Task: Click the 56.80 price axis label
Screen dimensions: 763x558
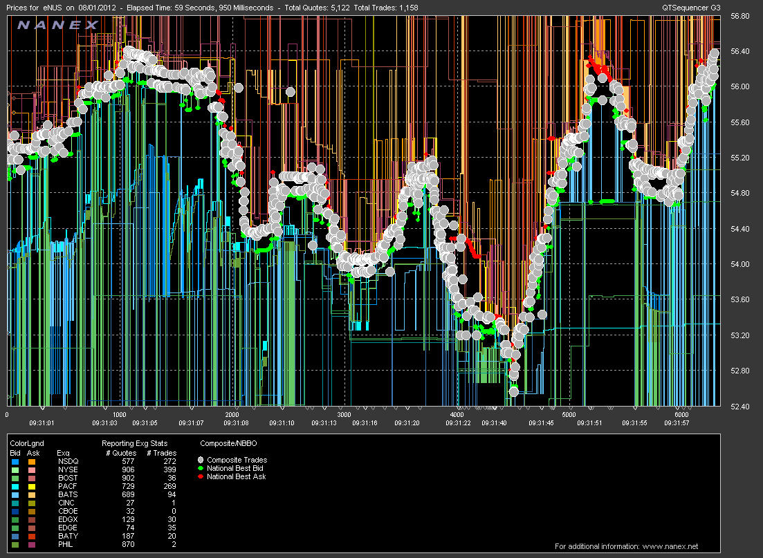Action: 740,16
